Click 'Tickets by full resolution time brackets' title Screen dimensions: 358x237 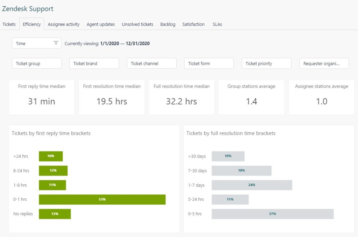pos(231,133)
